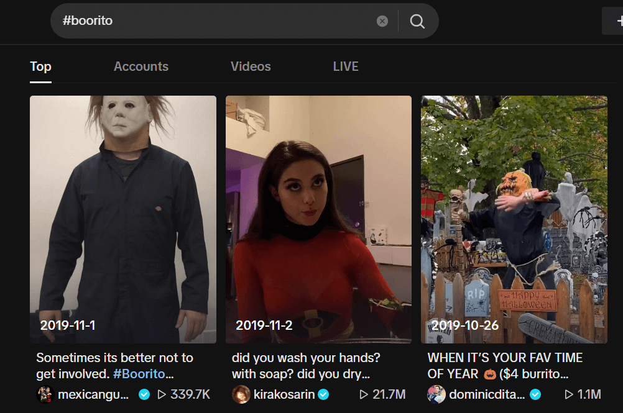The image size is (623, 413).
Task: Open the 2019-10-26 Halloween yard video thumbnail
Action: 514,219
